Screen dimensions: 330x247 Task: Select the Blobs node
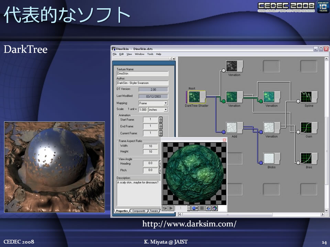[x=272, y=158]
